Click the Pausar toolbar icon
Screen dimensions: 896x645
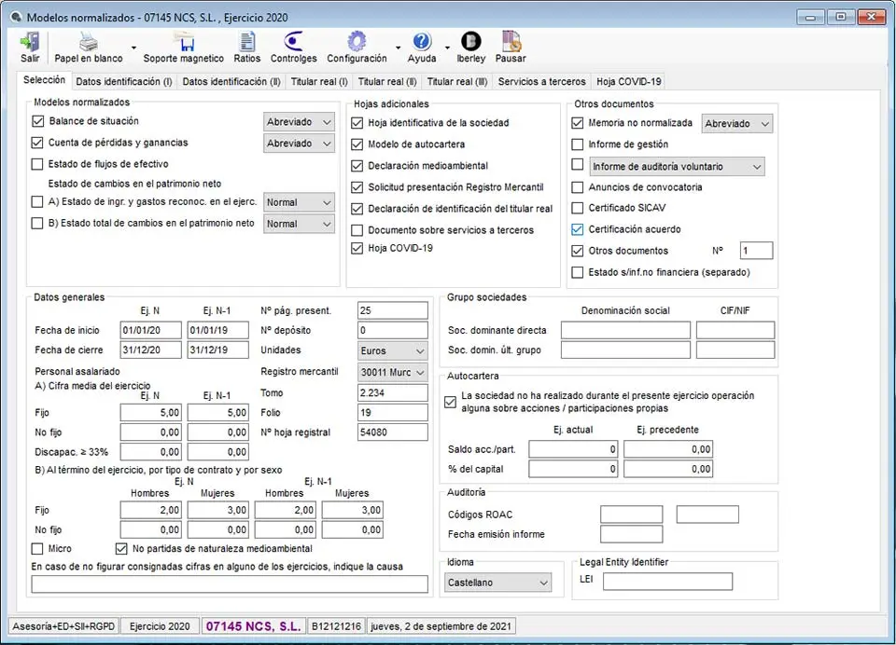pos(511,42)
